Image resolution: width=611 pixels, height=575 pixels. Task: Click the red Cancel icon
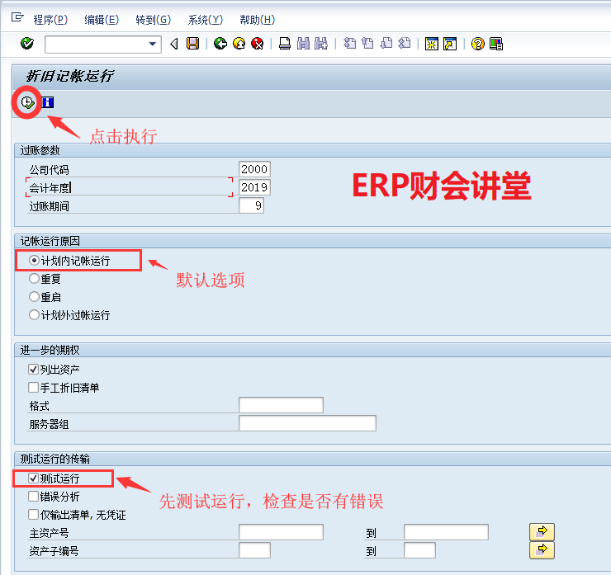(258, 44)
